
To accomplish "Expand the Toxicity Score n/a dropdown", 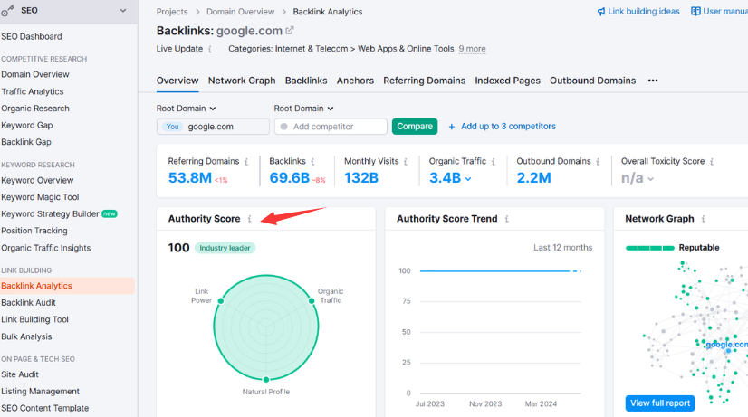I will (649, 179).
